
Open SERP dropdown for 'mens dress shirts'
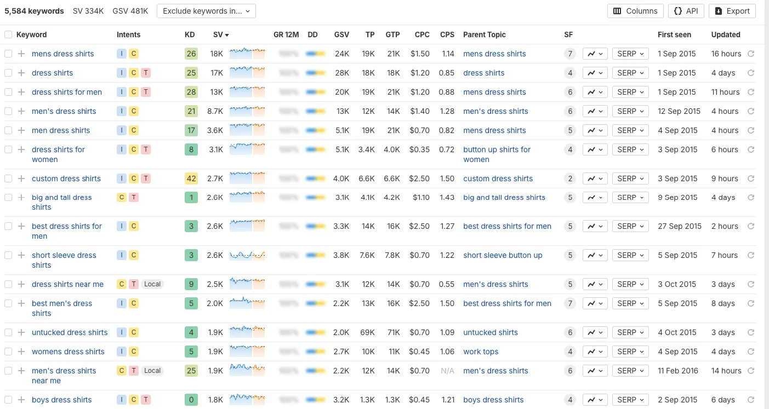(630, 53)
